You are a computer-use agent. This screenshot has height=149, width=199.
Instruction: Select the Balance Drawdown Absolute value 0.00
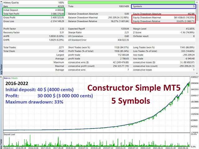coord(127,14)
